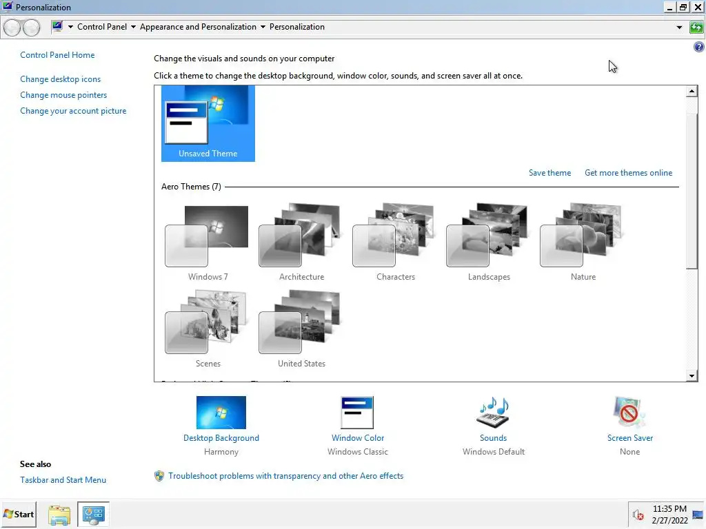Apply the Nature theme
Image resolution: width=706 pixels, height=529 pixels.
pos(582,243)
